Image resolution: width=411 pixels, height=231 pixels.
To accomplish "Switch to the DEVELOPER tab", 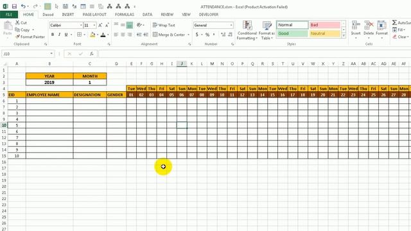I will [x=209, y=15].
